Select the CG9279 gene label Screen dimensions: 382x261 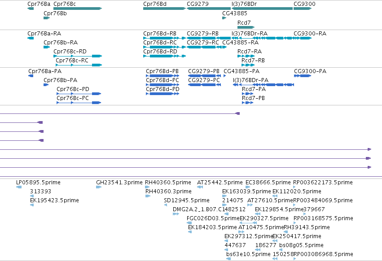[x=198, y=4]
